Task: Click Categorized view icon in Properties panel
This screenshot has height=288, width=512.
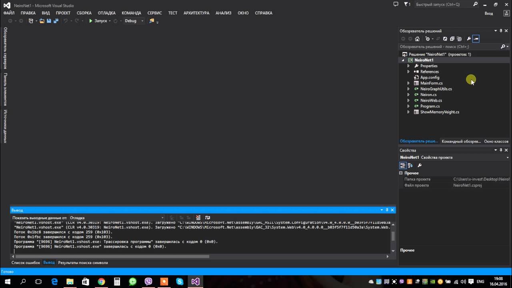Action: (403, 165)
